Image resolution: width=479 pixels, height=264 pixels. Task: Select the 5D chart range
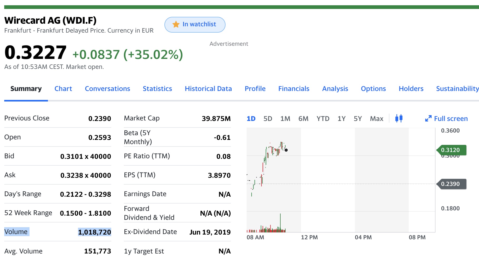point(268,119)
